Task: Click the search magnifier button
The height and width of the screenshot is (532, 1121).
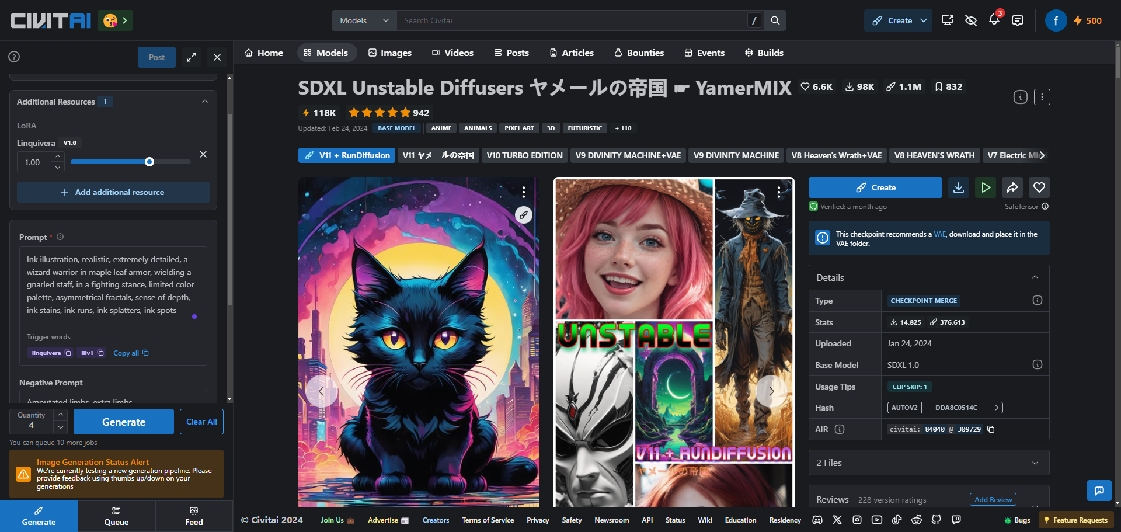Action: point(775,20)
